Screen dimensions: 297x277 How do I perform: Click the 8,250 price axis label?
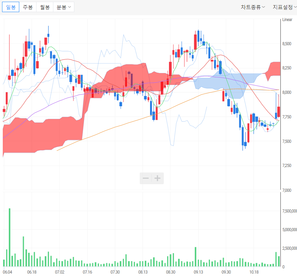click(x=287, y=68)
